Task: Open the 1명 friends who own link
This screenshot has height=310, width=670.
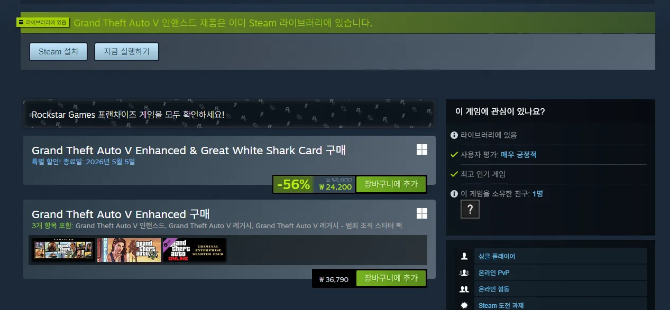Action: [537, 194]
